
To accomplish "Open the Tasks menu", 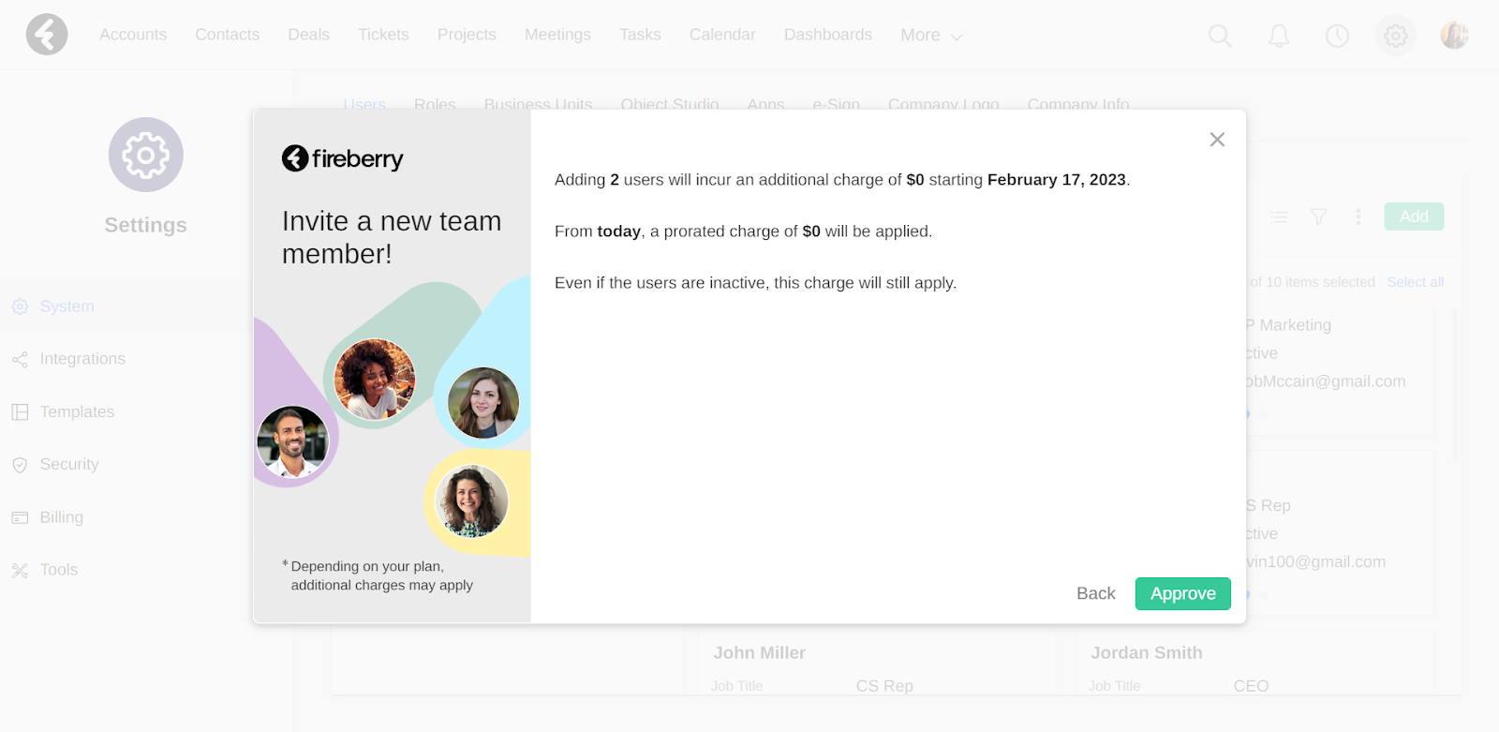I will [x=640, y=35].
